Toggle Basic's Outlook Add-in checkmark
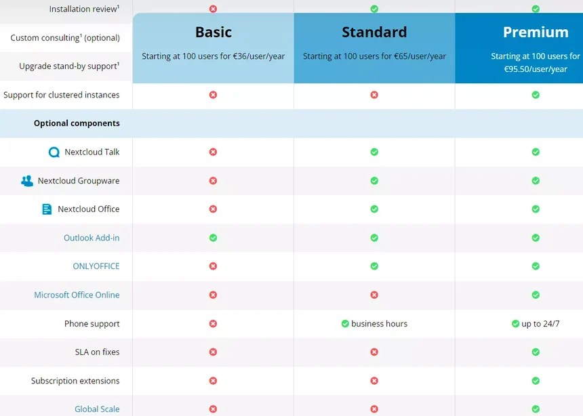 (213, 237)
